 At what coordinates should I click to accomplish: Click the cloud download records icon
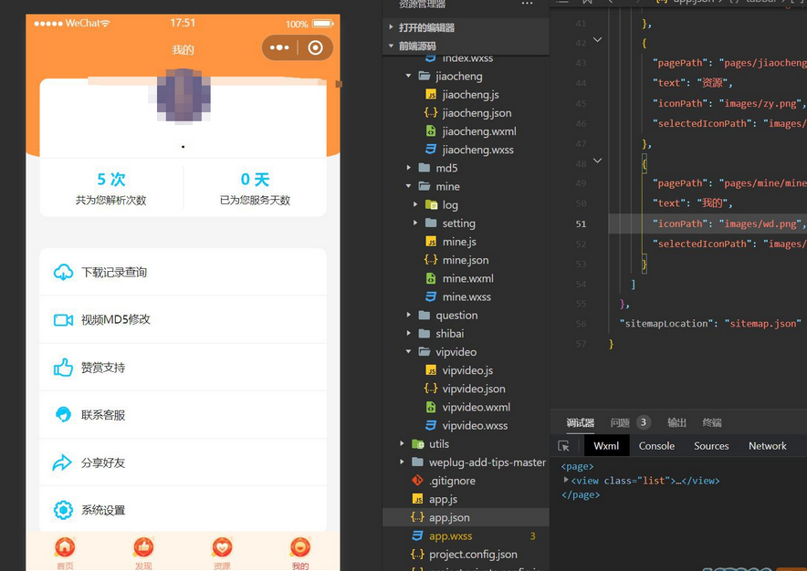coord(63,272)
